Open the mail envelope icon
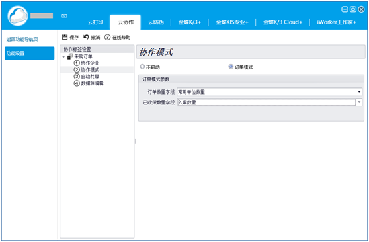This screenshot has width=369, height=242. click(64, 16)
